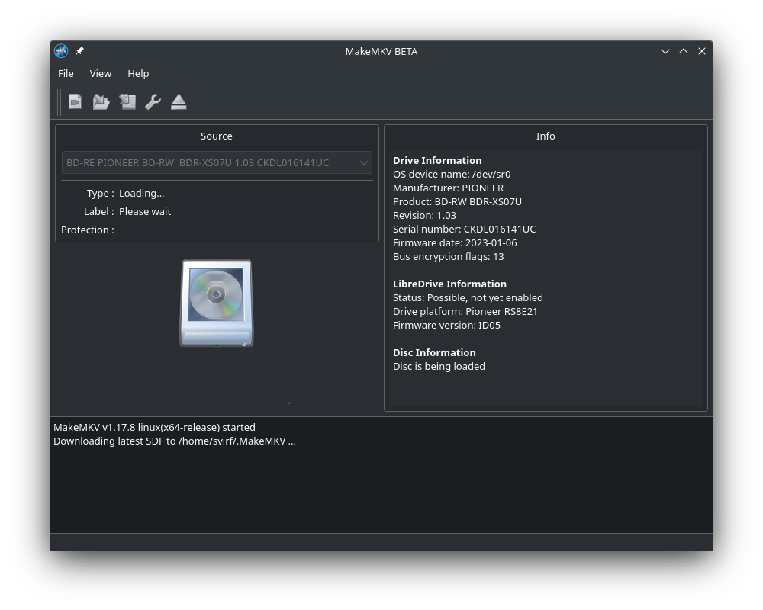Minimize the MakeMKV window
Image resolution: width=763 pixels, height=610 pixels.
[665, 51]
